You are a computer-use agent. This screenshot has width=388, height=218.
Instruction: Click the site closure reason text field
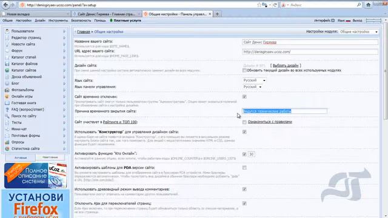284,111
